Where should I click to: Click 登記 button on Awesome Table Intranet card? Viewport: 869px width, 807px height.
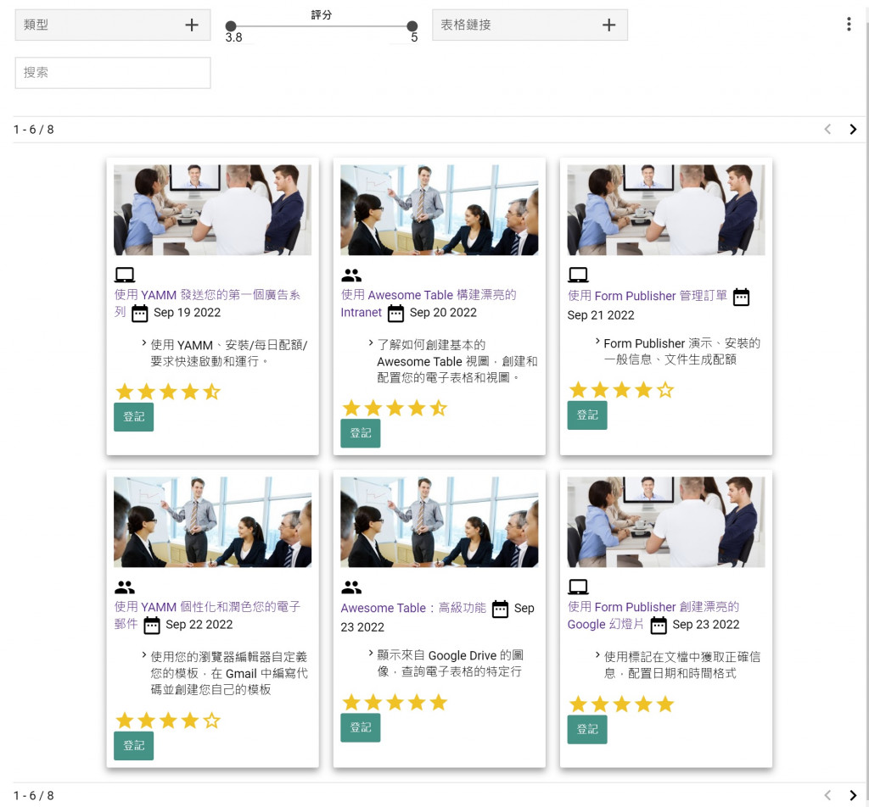pos(360,433)
